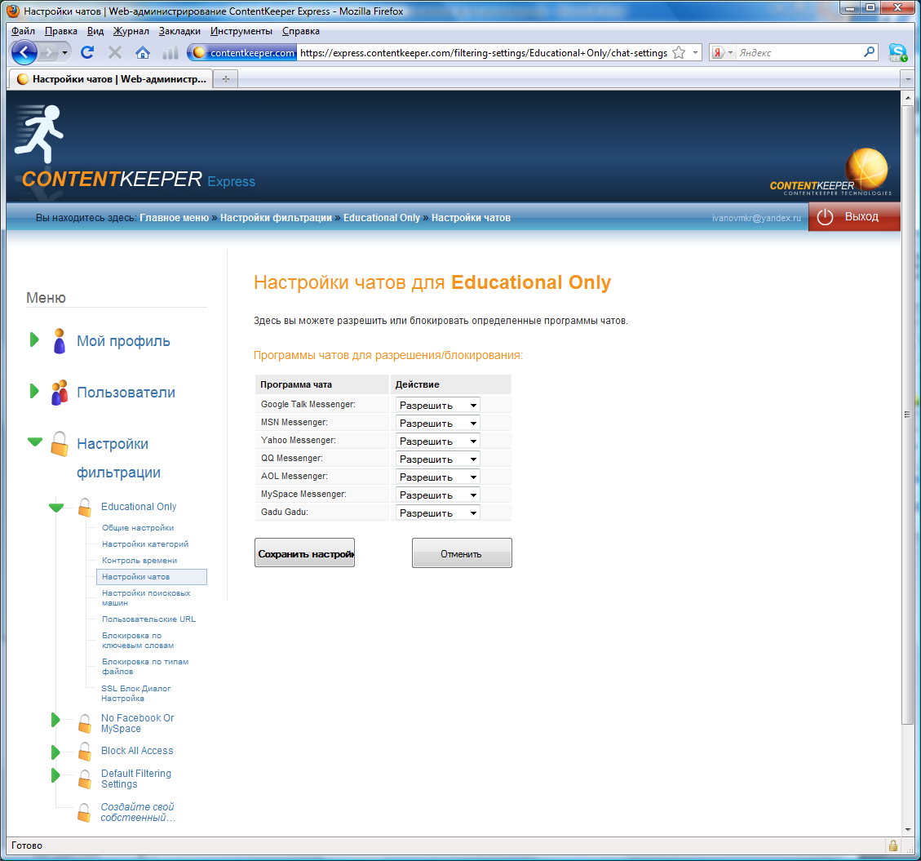The width and height of the screenshot is (921, 861).
Task: Open the Файл menu
Action: [23, 31]
